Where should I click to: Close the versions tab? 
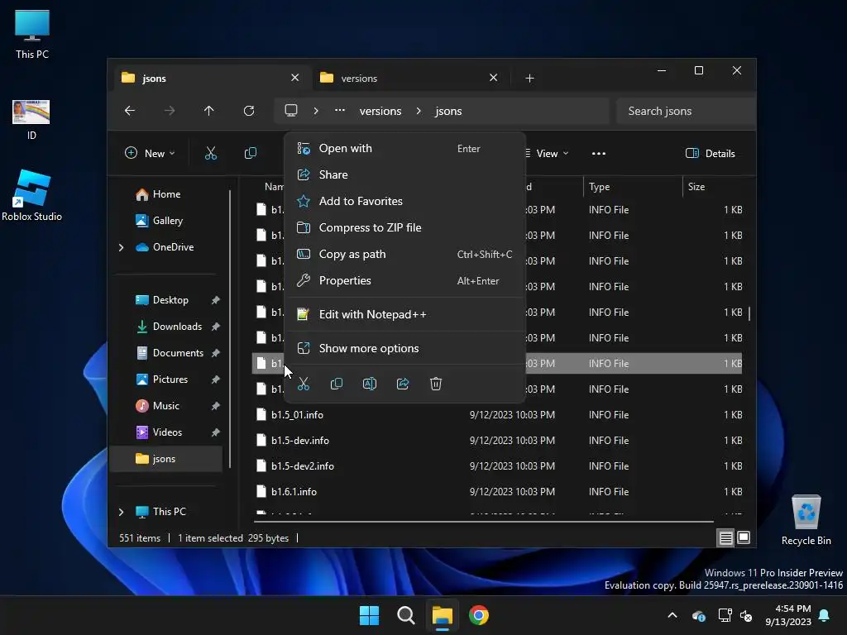[x=493, y=78]
